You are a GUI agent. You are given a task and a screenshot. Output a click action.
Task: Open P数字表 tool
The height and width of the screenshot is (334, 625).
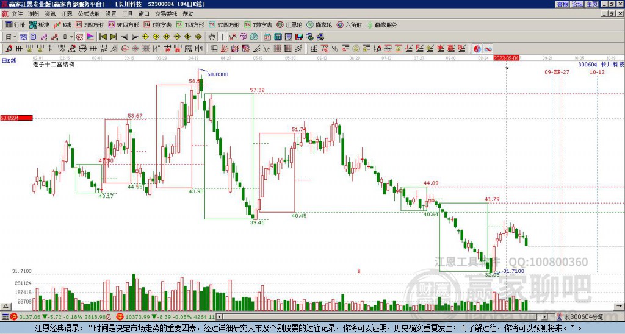click(x=157, y=24)
